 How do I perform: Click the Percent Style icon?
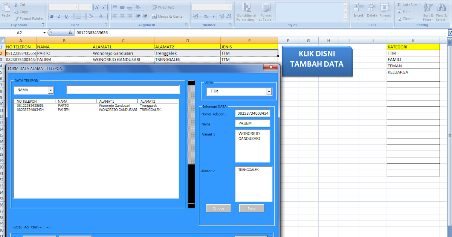206,17
